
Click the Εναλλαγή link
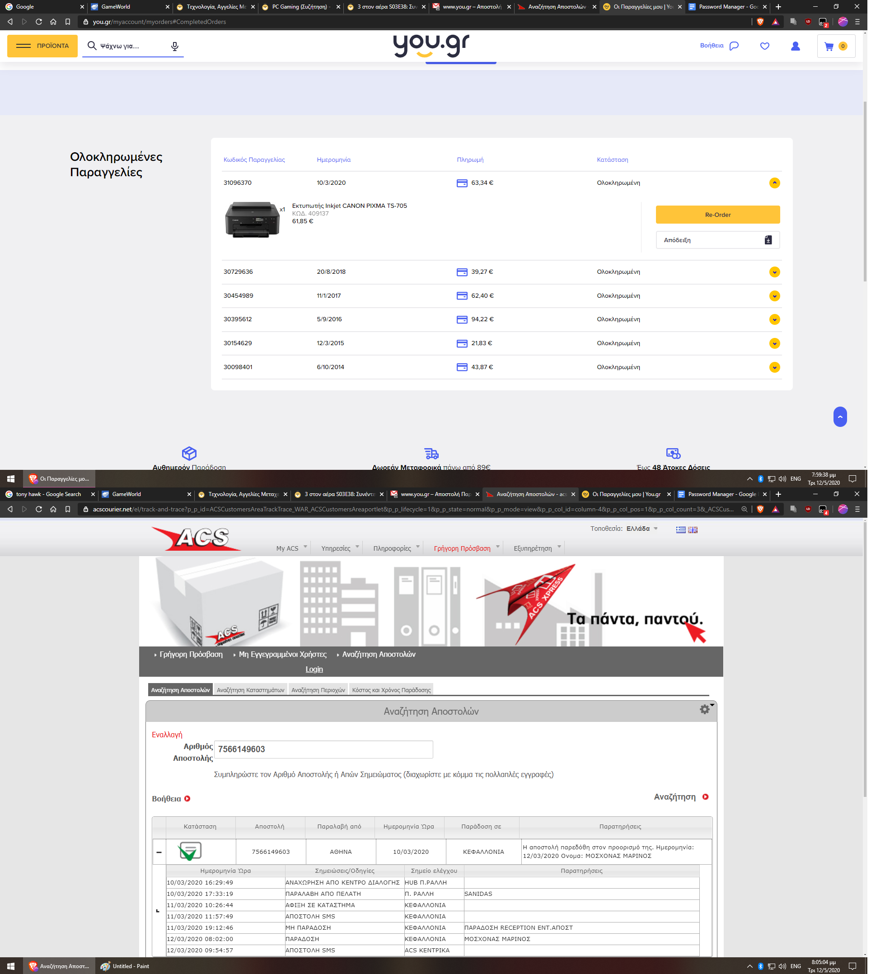(x=167, y=734)
